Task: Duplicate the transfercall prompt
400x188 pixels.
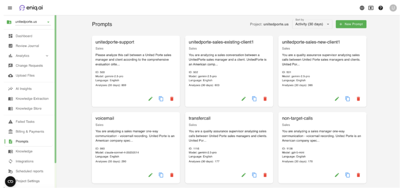Action: point(254,175)
